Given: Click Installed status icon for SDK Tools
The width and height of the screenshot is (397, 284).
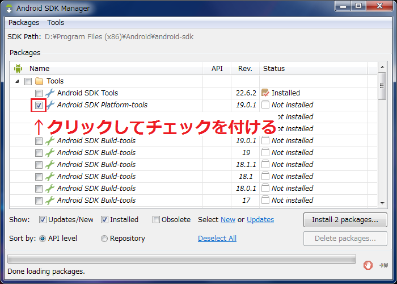Looking at the screenshot, I should click(x=265, y=93).
